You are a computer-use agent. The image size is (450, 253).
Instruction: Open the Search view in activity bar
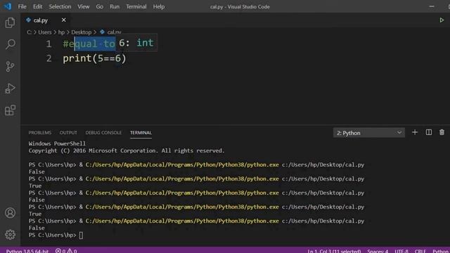(10, 44)
